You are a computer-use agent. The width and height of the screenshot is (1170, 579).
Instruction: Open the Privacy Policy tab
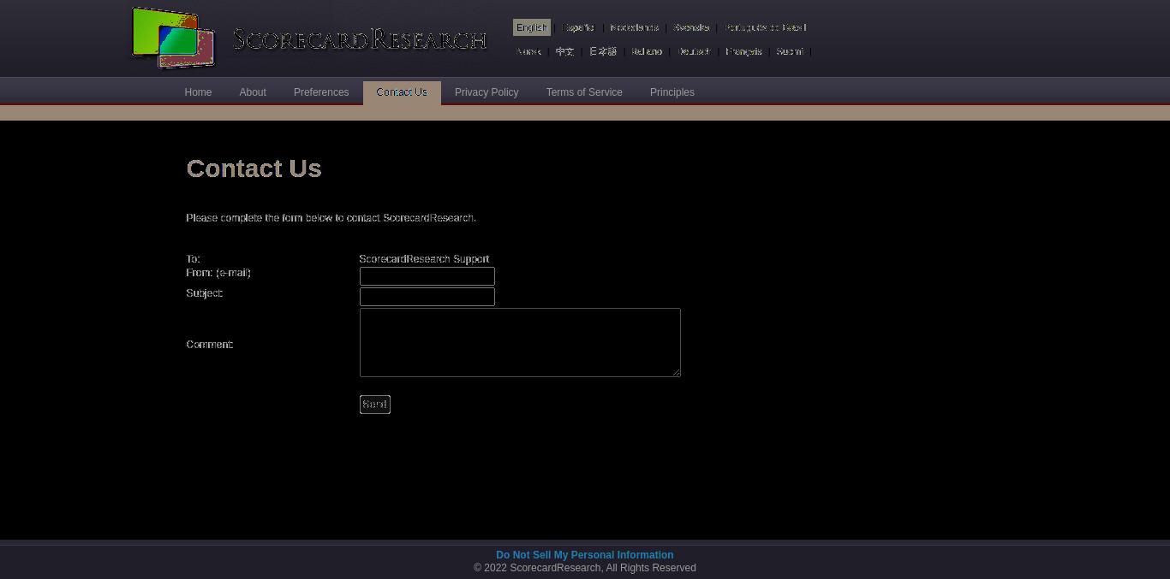coord(487,92)
